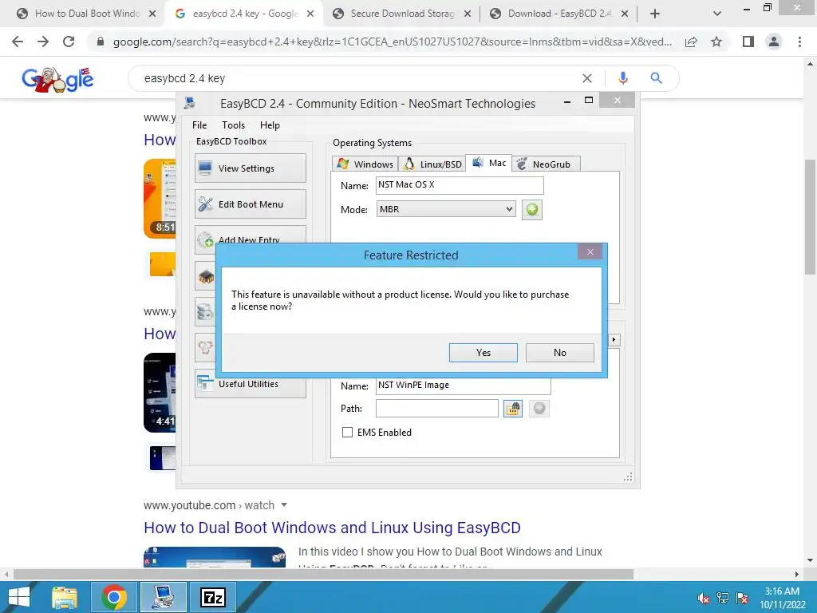Viewport: 817px width, 613px height.
Task: Reload the Google search page
Action: pos(69,42)
